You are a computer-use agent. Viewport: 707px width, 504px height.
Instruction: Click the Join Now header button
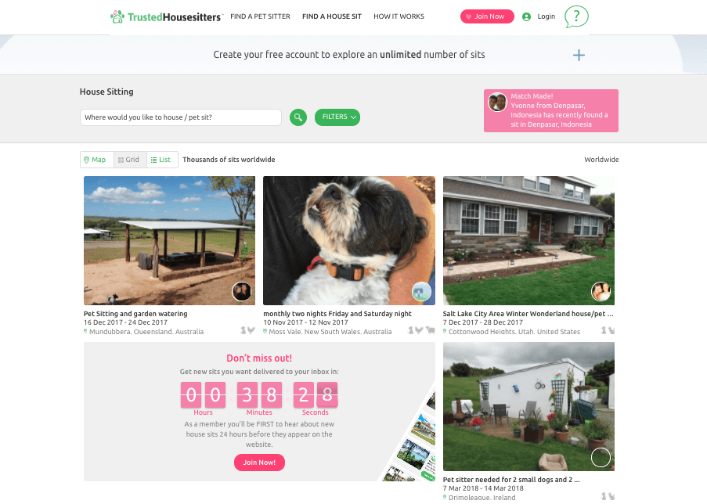tap(487, 16)
